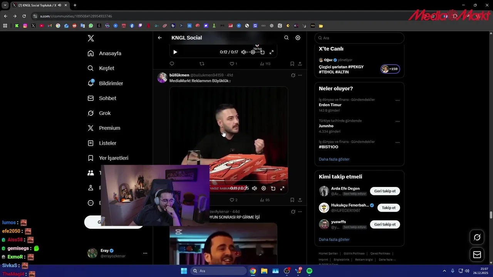
Task: Open büllükmen profile avatar
Action: [162, 78]
